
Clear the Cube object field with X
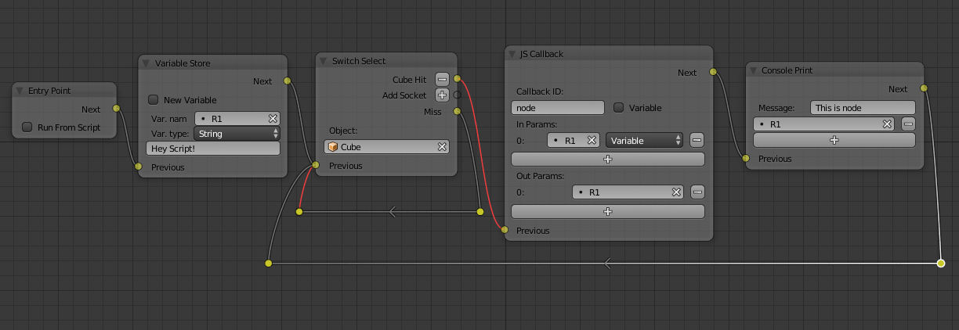click(442, 147)
